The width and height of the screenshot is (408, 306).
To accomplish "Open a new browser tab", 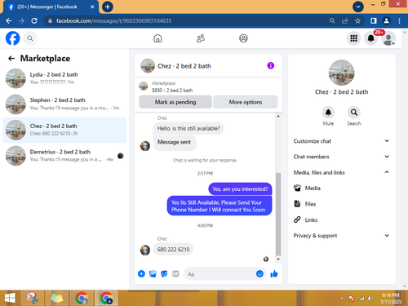I will tap(108, 7).
